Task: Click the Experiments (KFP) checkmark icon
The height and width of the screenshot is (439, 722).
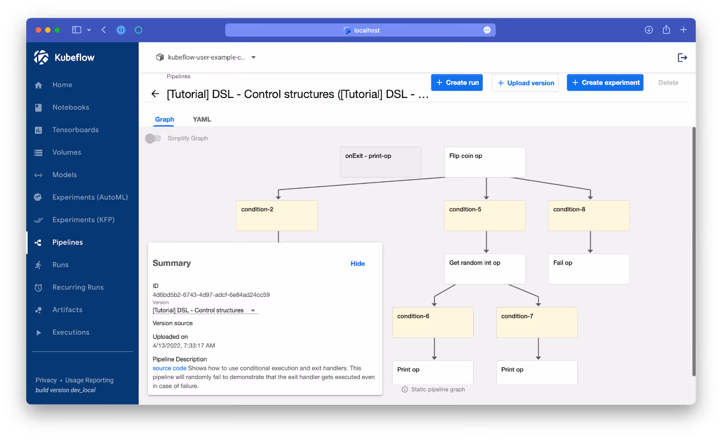Action: click(38, 220)
